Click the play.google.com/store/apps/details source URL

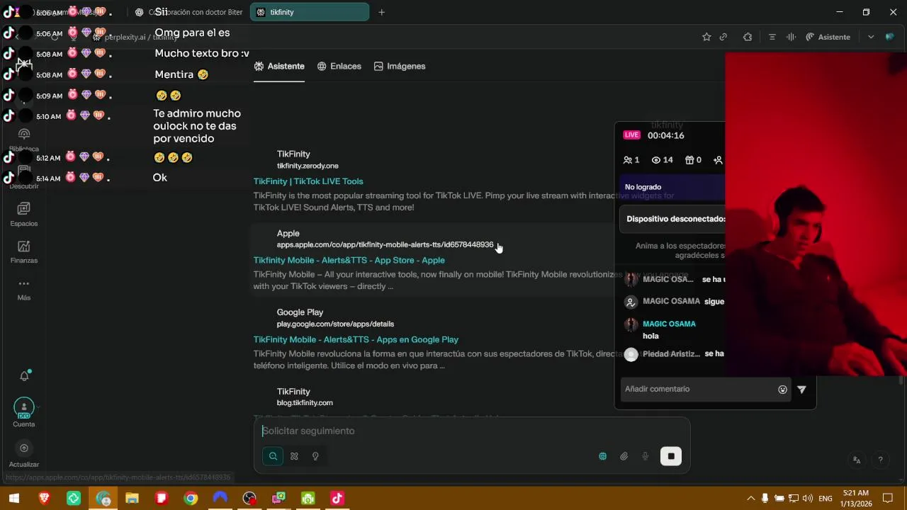(335, 324)
